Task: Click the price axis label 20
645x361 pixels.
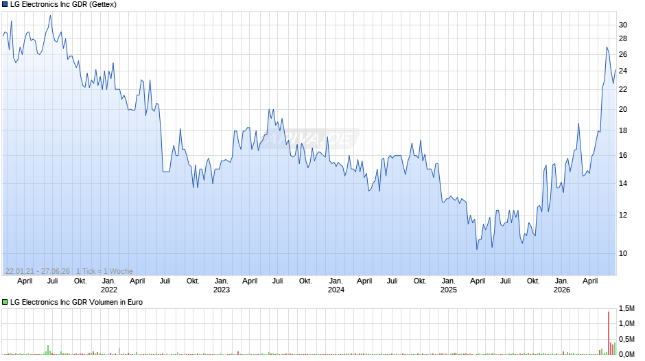Action: pyautogui.click(x=623, y=109)
